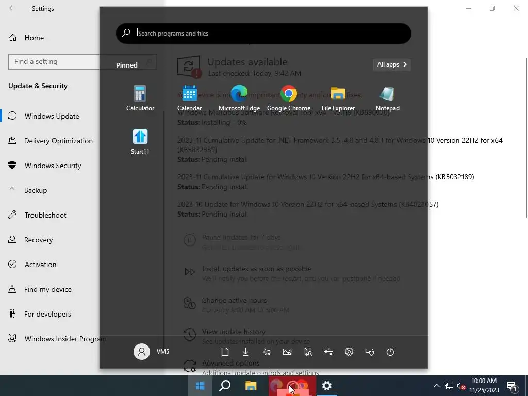Open the Action Center notification icon
This screenshot has width=528, height=396.
pyautogui.click(x=512, y=386)
